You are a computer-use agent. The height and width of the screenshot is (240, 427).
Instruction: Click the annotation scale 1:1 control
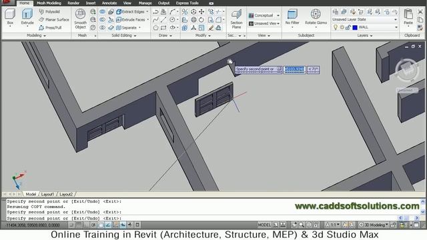[333, 225]
